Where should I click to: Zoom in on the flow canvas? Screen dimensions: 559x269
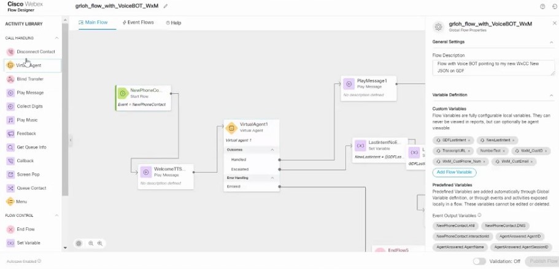[100, 244]
